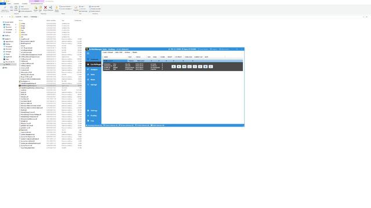Select the highlighted List Manager sidebar item
Image resolution: width=371 pixels, height=208 pixels.
93,64
